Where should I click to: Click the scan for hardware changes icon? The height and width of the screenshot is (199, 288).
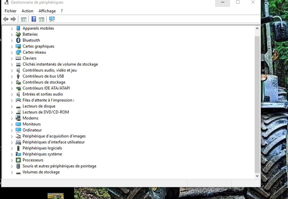coord(52,19)
